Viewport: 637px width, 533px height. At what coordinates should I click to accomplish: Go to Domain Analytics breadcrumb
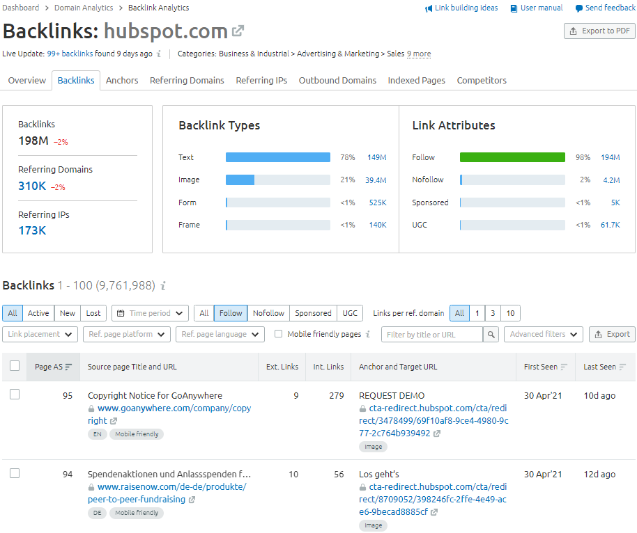click(x=84, y=8)
